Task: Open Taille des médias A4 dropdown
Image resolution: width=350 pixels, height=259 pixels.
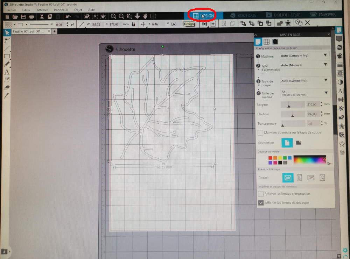Action: (304, 93)
